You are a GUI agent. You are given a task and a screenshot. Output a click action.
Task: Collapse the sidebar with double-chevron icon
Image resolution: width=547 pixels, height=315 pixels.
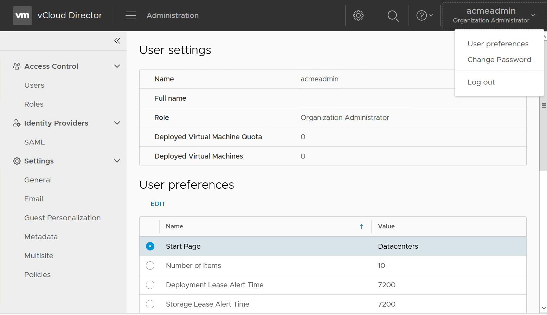click(x=117, y=41)
